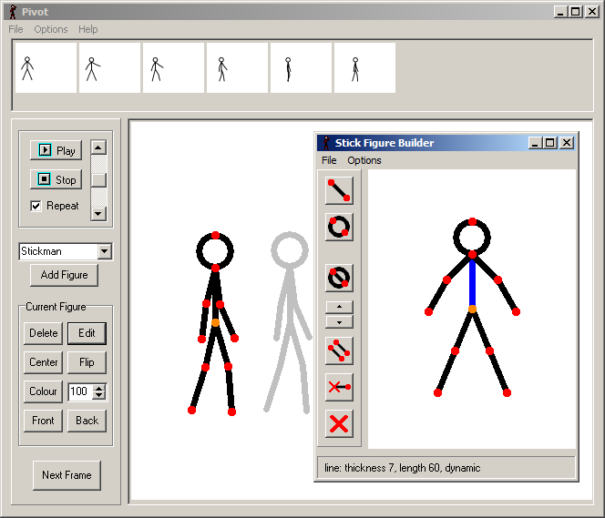The image size is (605, 518).
Task: Select the Add Circle tool in builder
Action: point(339,227)
